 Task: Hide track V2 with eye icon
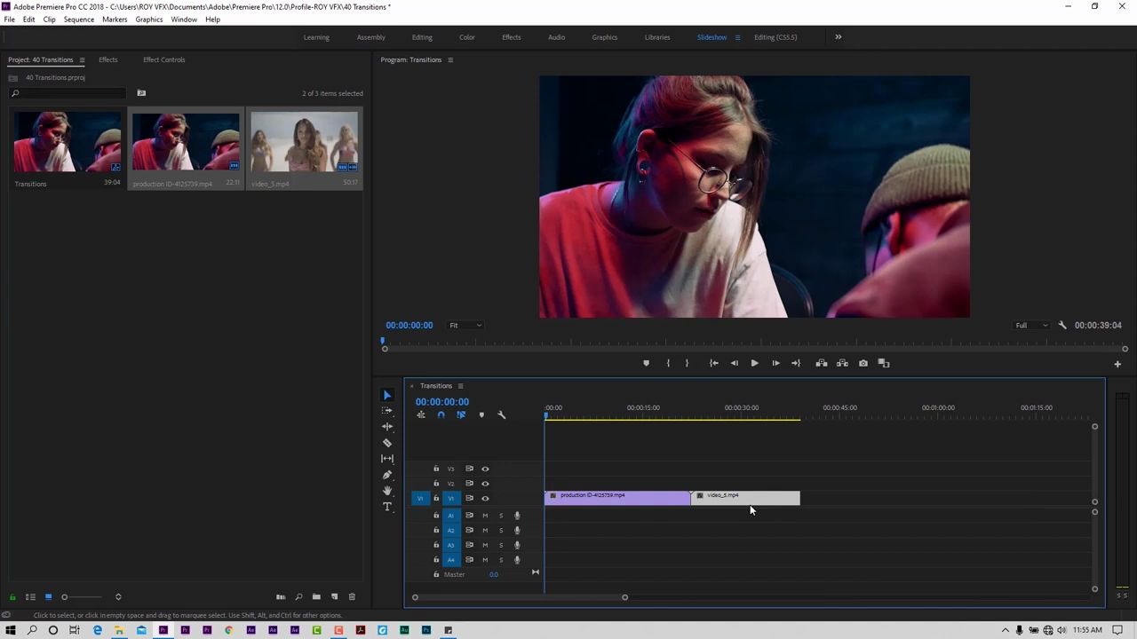(485, 484)
